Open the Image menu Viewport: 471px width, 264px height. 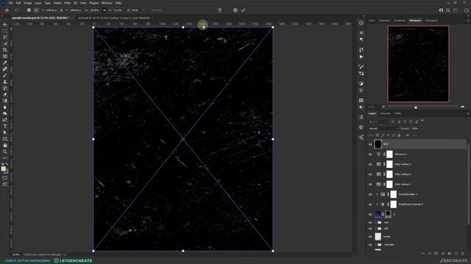(28, 3)
